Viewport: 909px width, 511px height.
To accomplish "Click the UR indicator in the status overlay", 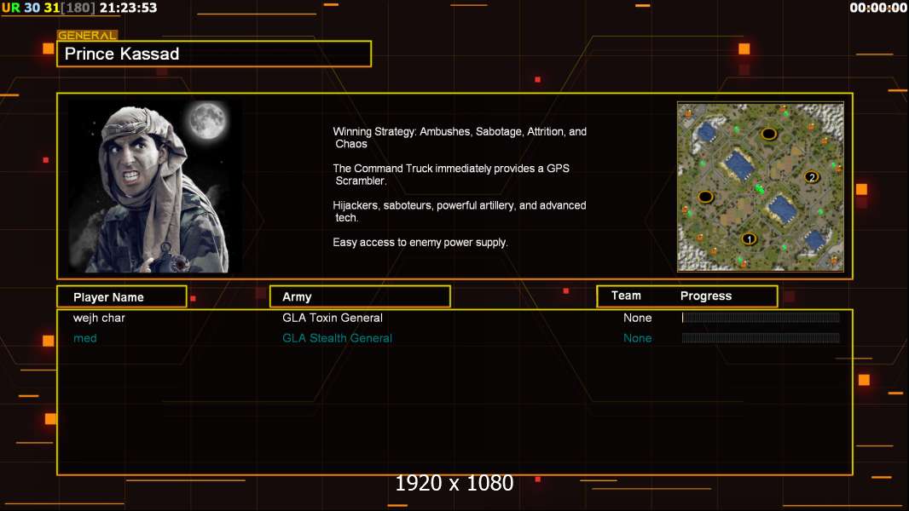I will 11,8.
